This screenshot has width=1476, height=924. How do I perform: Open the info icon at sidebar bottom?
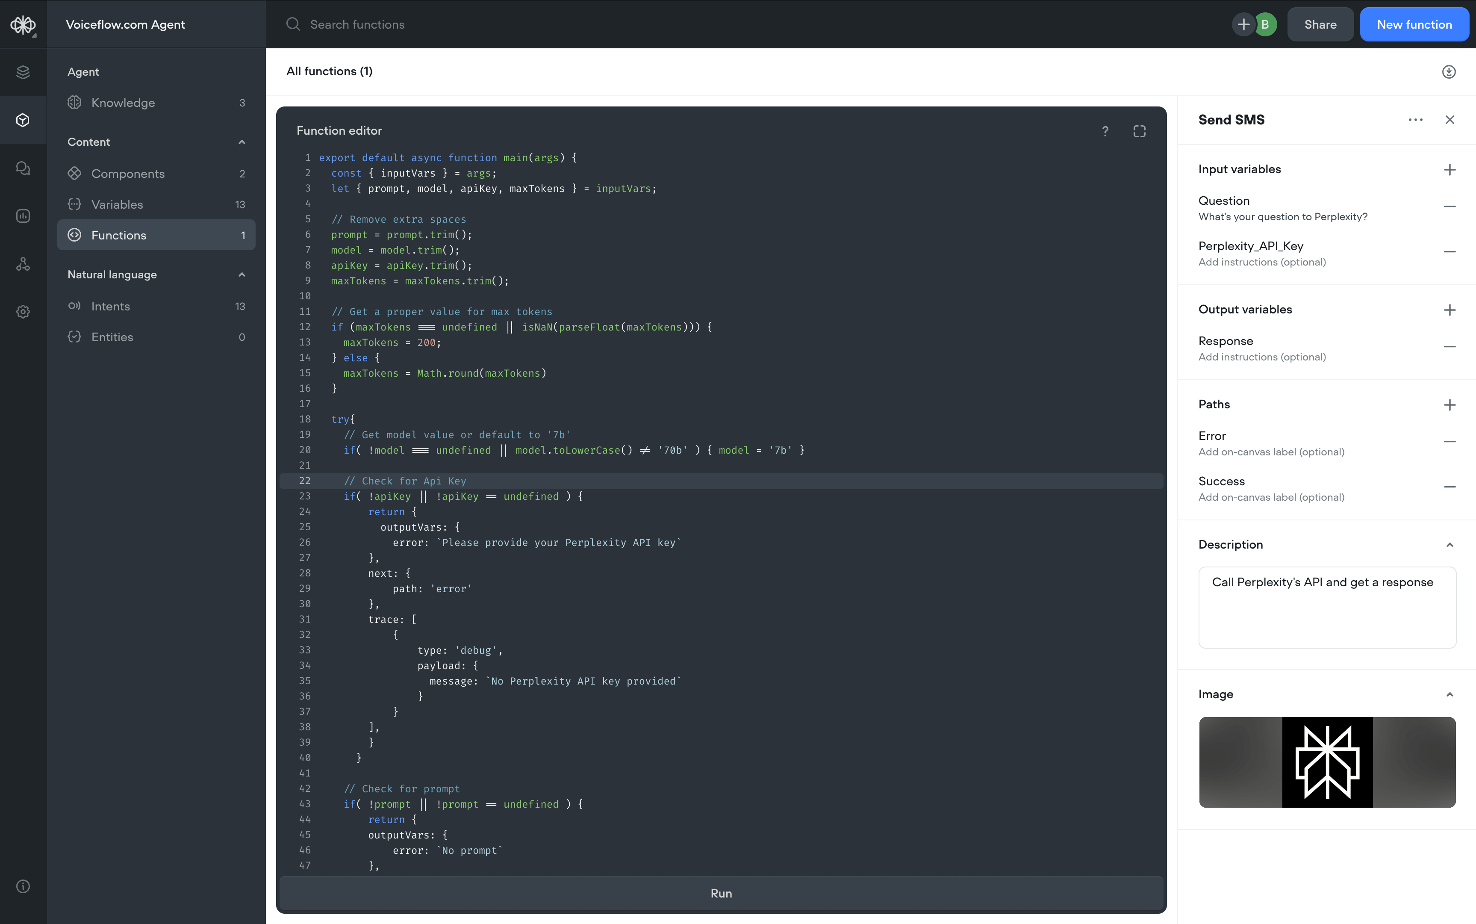tap(23, 886)
